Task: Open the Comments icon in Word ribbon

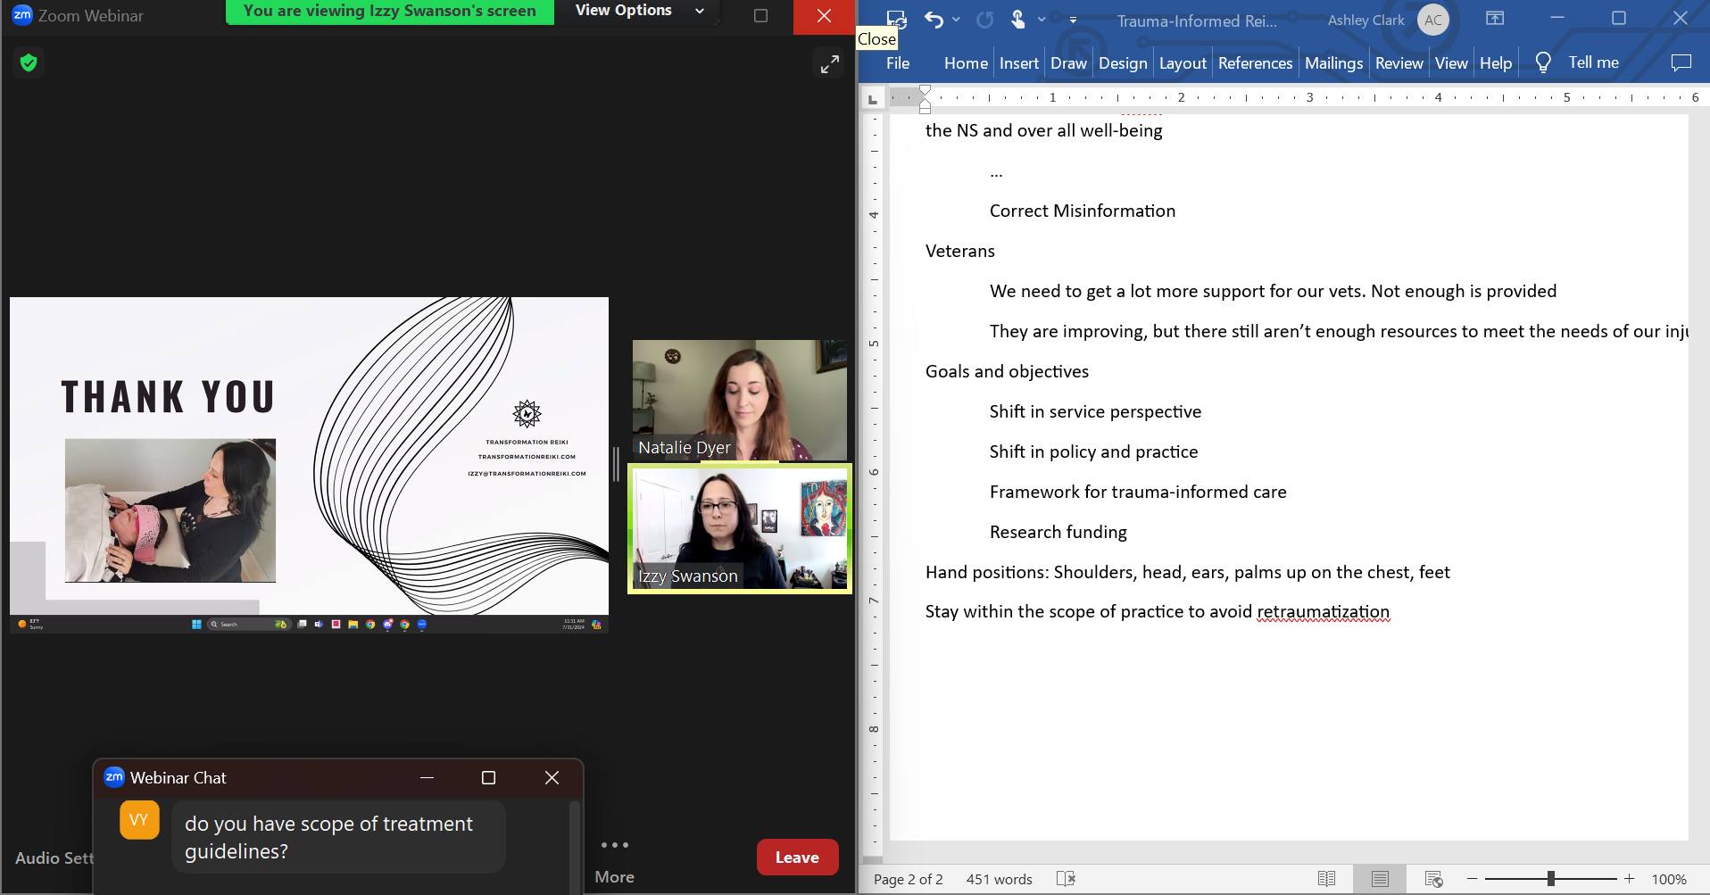Action: coord(1681,62)
